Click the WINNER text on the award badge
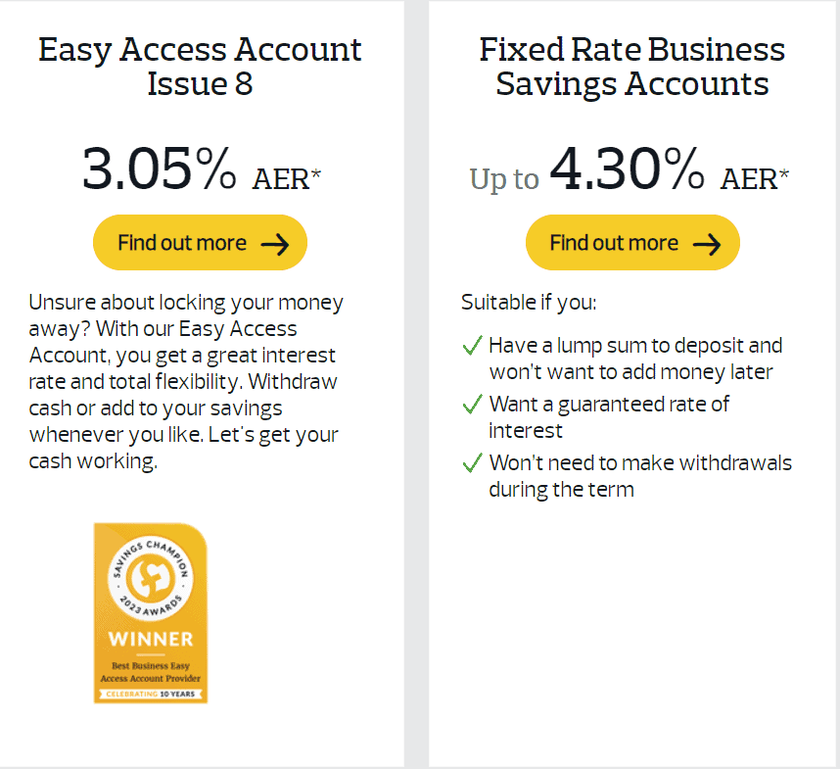The image size is (840, 769). coord(150,637)
